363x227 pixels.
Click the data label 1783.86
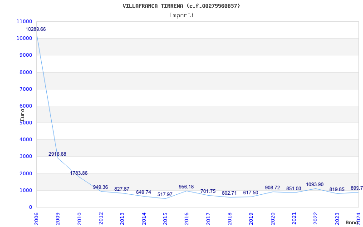click(x=79, y=173)
